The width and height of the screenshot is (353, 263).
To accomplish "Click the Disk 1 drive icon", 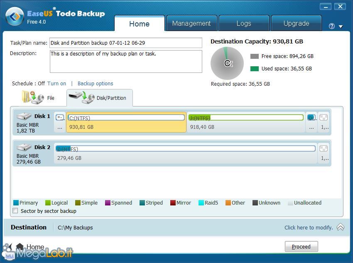I will click(24, 116).
